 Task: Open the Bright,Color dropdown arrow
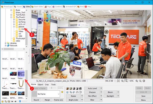[82, 100]
